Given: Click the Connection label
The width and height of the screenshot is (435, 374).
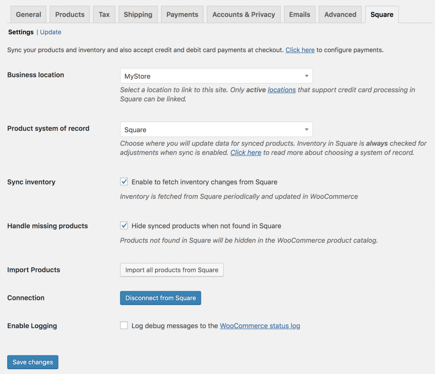Looking at the screenshot, I should tap(26, 297).
